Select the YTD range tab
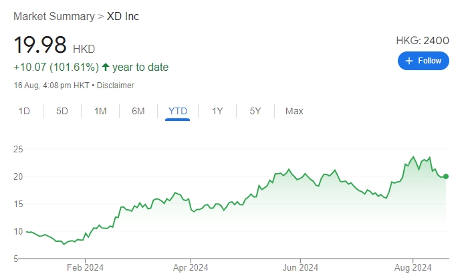The height and width of the screenshot is (280, 464). pos(178,111)
